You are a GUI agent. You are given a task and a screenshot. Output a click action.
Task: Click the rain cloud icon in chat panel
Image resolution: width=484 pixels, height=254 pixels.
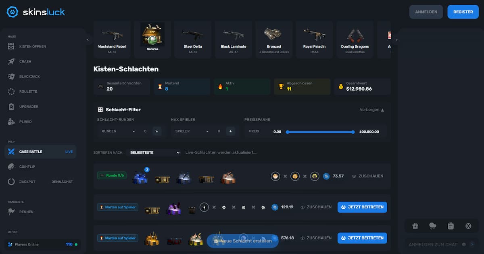[433, 226]
